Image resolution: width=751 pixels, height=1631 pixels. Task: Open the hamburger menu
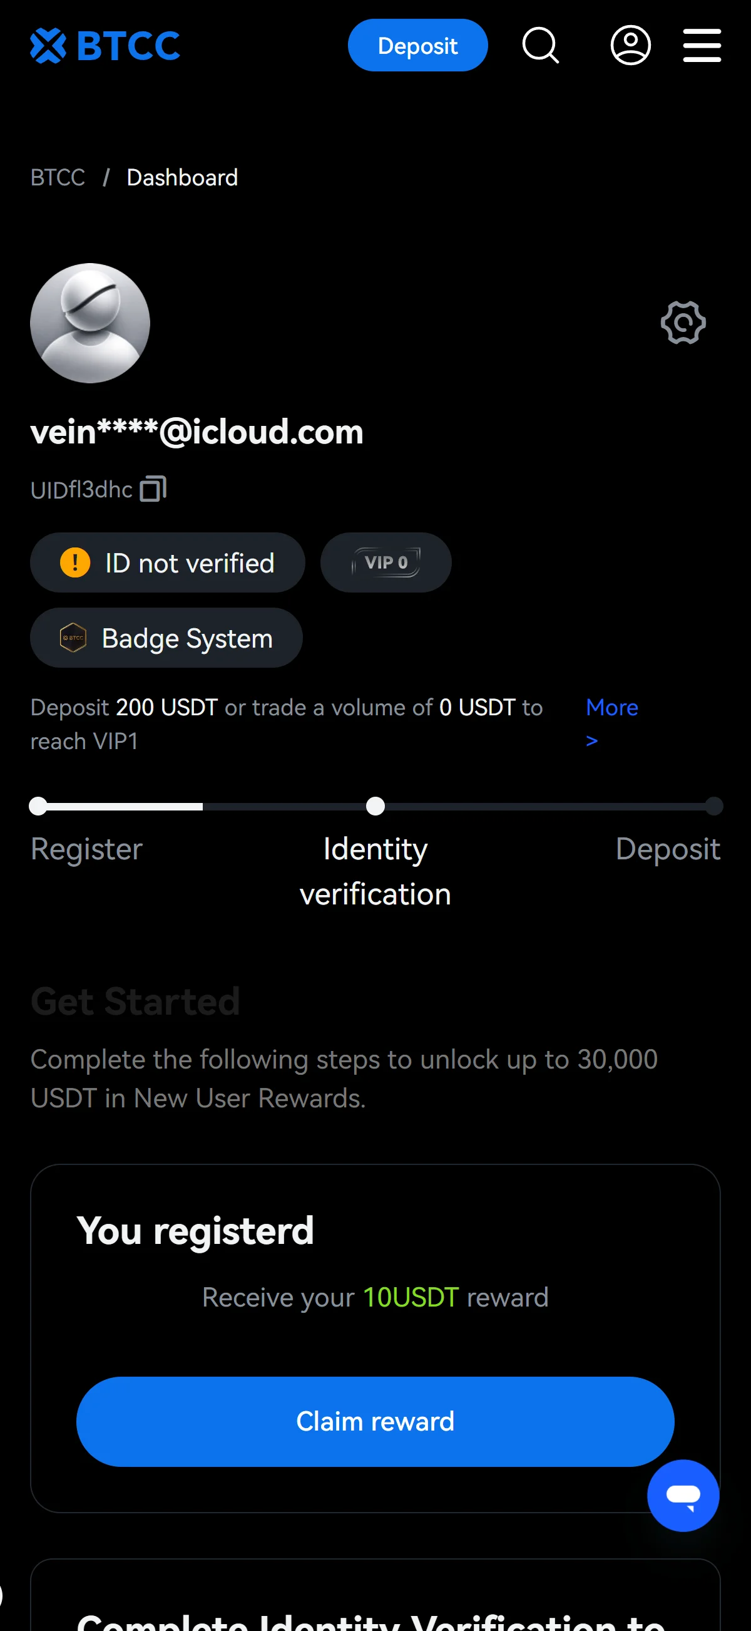(702, 45)
